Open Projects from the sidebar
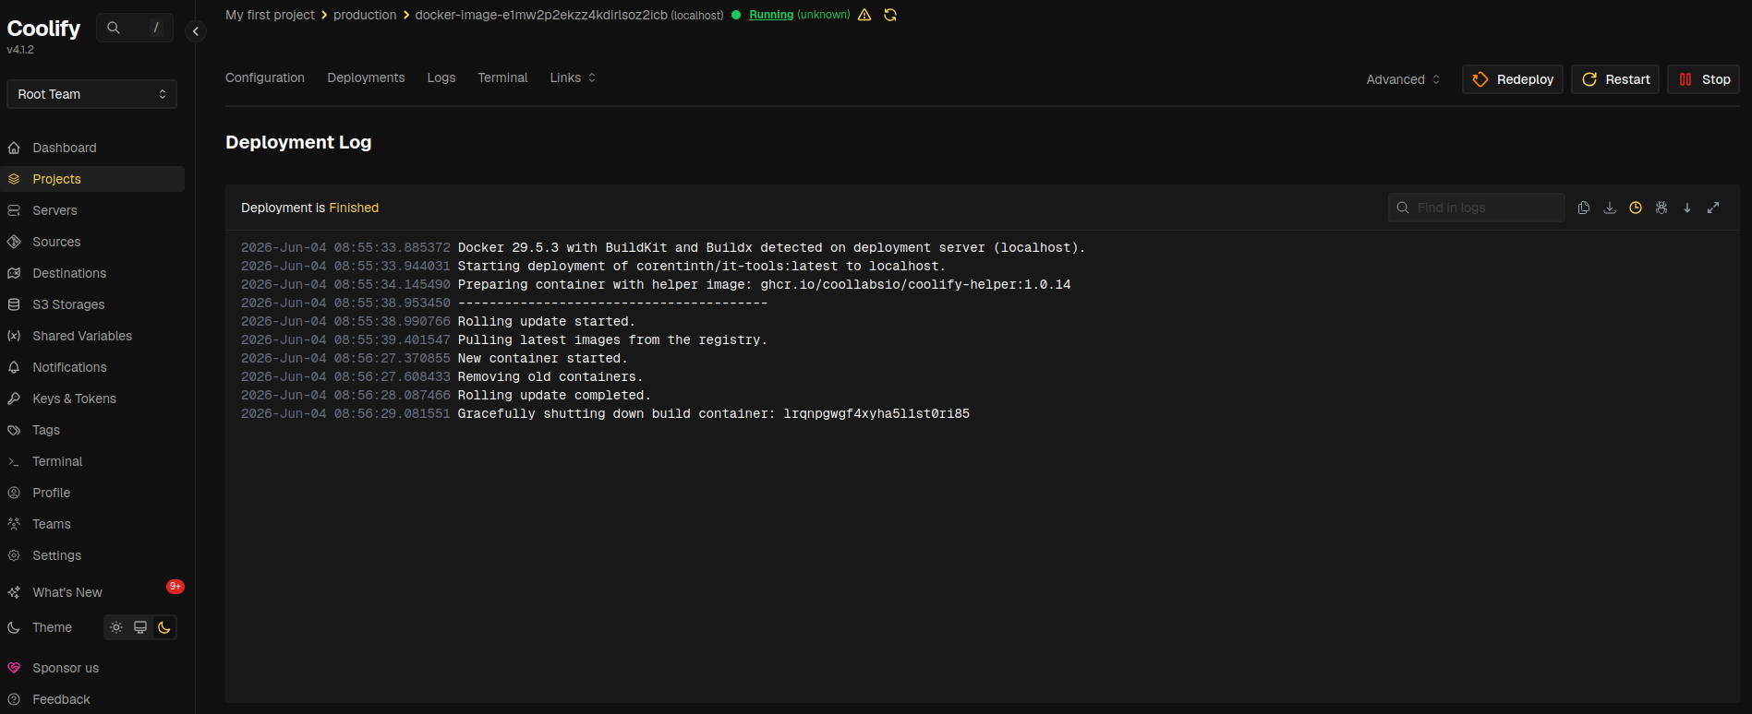 (92, 179)
